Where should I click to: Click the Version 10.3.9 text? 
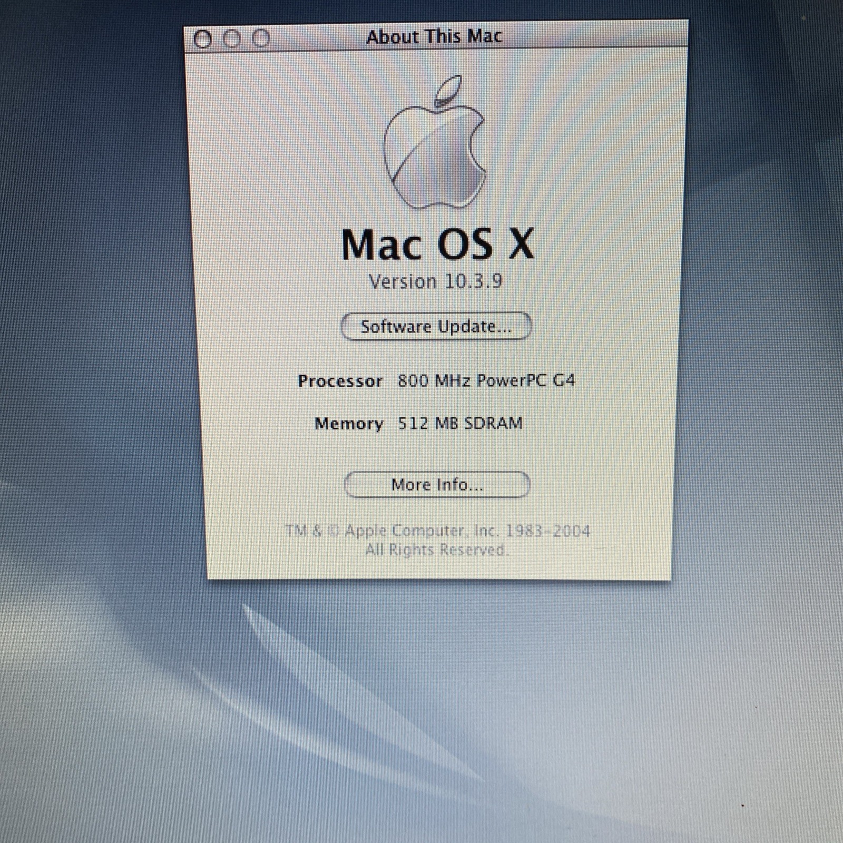point(435,281)
